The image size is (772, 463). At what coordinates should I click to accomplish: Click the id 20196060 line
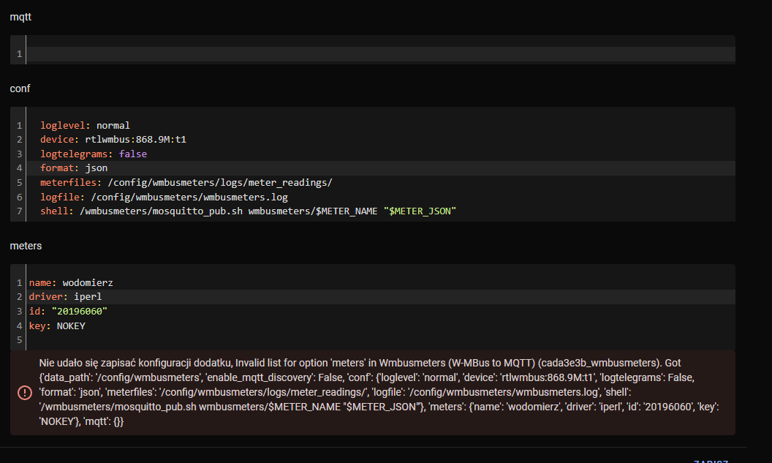click(62, 311)
